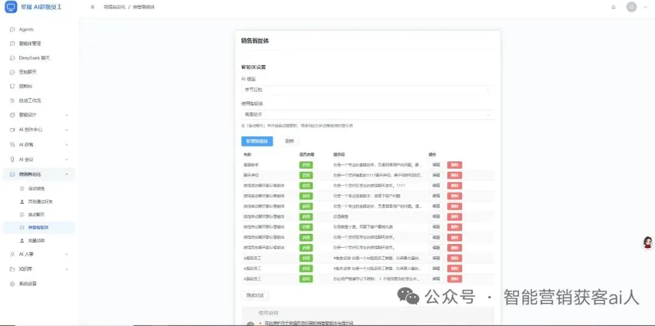Click the green 启用 tag in 客服助手 row
Screen dimensions: 655x326
pyautogui.click(x=306, y=165)
